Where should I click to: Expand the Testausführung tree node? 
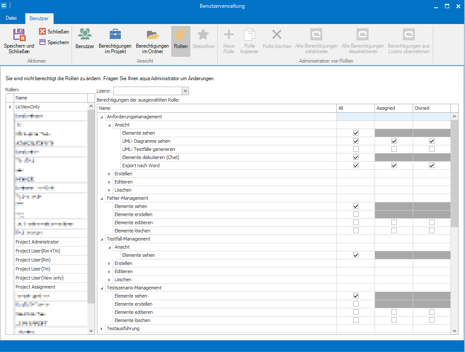(102, 329)
